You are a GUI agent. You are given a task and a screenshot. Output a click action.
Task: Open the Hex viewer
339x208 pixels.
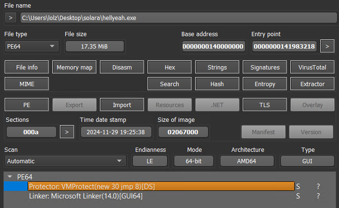click(169, 67)
